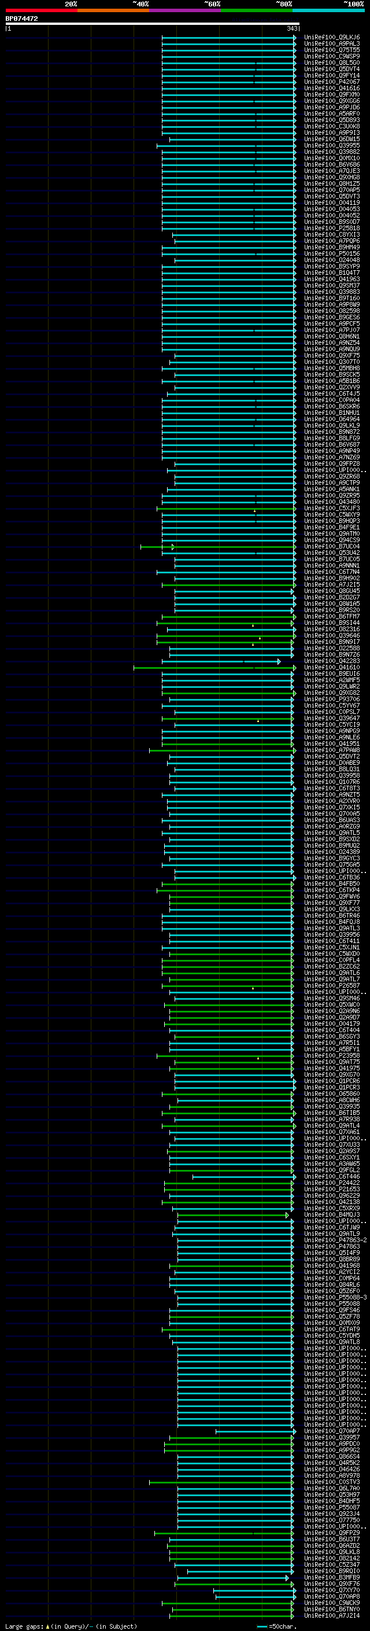Select the UniRef100_C6T7N4 label
The width and height of the screenshot is (370, 1631).
(332, 572)
